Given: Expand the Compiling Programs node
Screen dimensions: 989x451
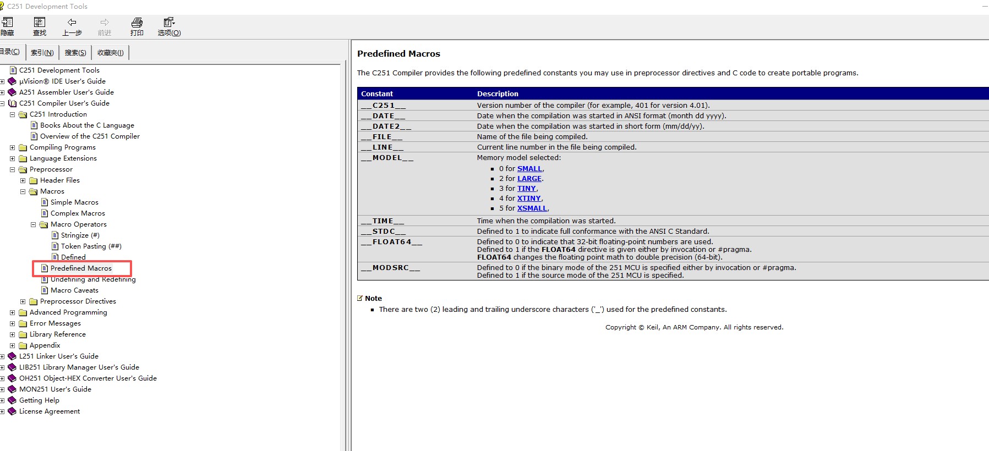Looking at the screenshot, I should coord(12,147).
